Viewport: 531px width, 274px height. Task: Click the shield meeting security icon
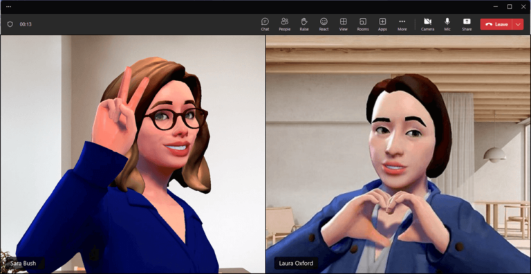point(10,24)
